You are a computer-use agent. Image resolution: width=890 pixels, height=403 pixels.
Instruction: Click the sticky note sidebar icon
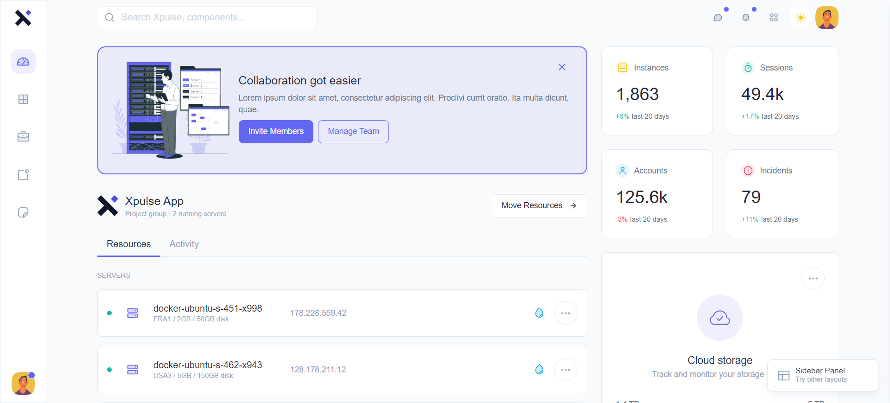click(x=23, y=212)
